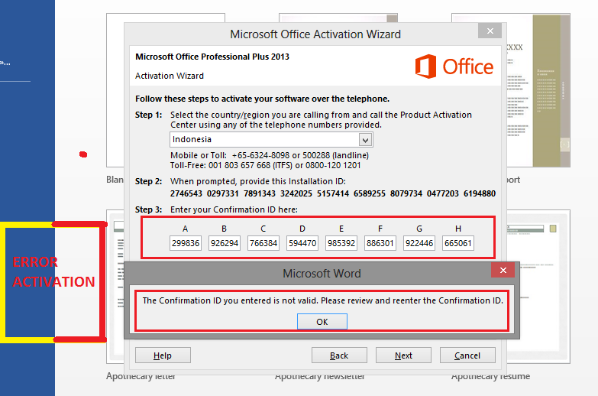Click the Office logo in the wizard header

[x=454, y=67]
